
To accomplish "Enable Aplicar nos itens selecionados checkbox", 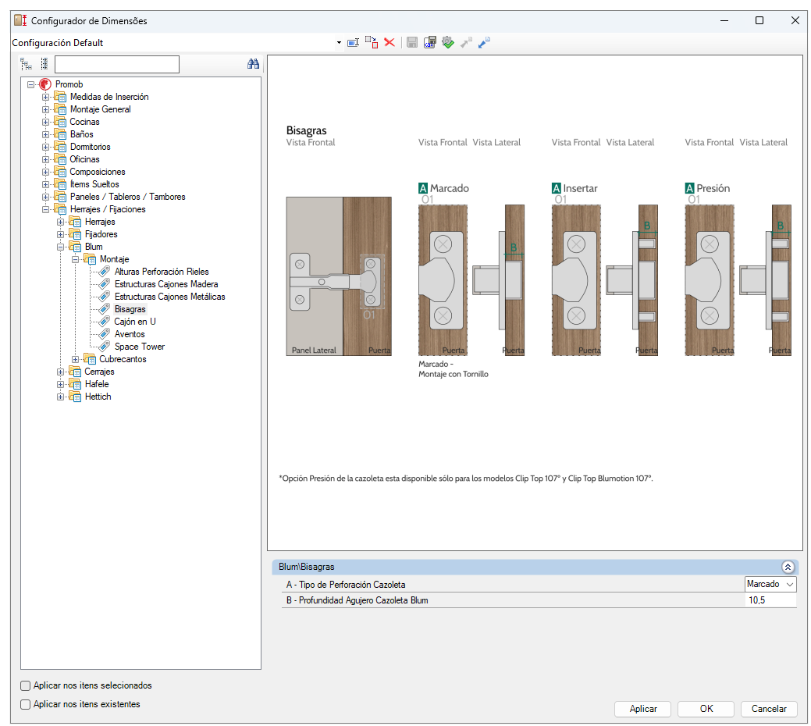I will pos(25,685).
